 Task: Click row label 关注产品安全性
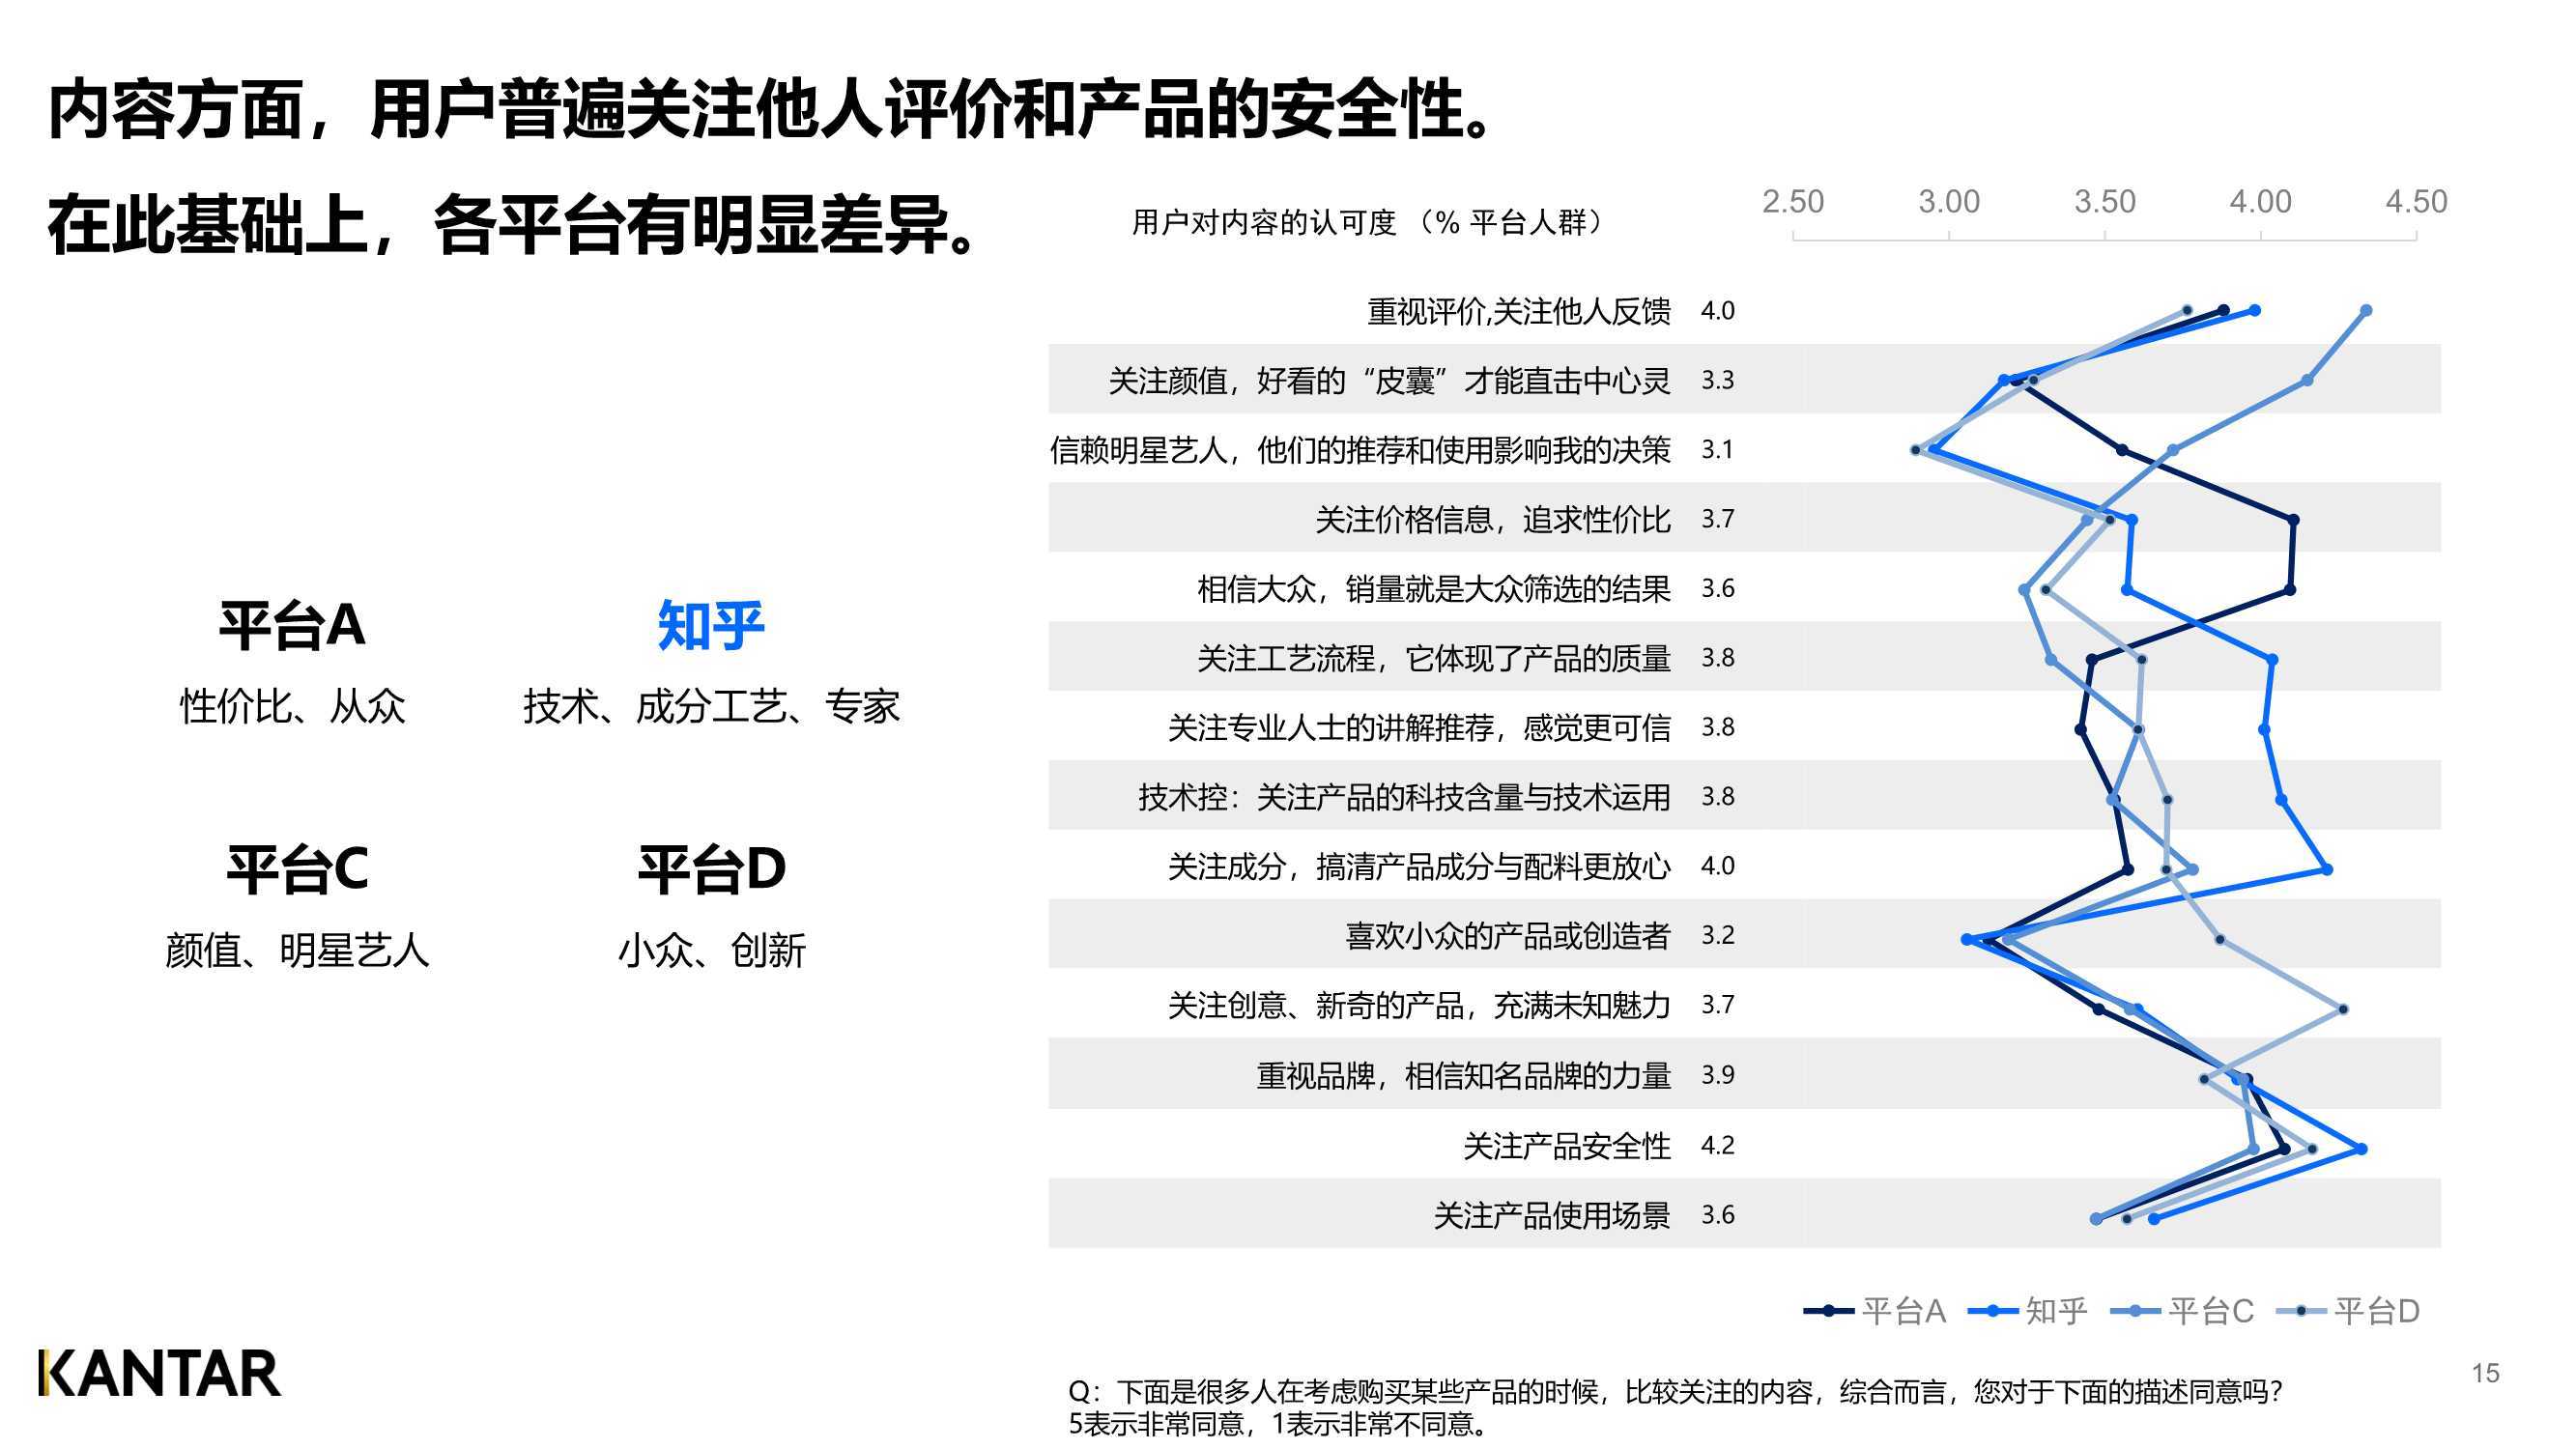point(1567,1145)
